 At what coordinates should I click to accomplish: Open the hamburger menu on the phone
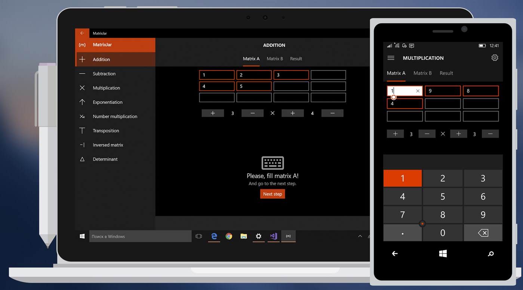[391, 58]
